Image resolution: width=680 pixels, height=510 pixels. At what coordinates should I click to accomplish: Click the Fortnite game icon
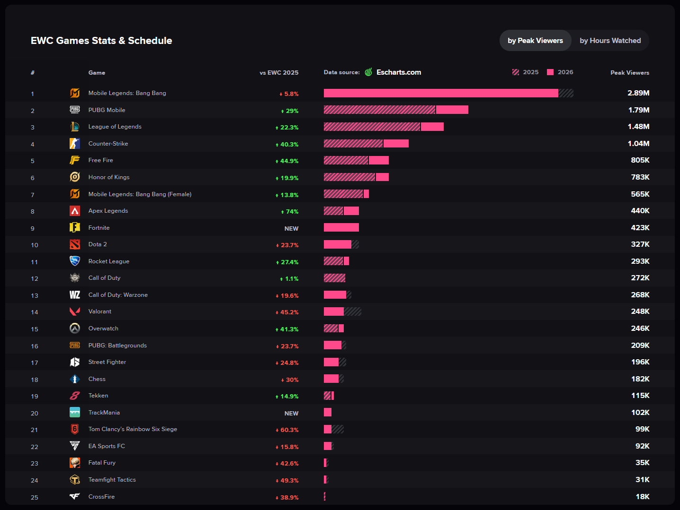pos(75,227)
